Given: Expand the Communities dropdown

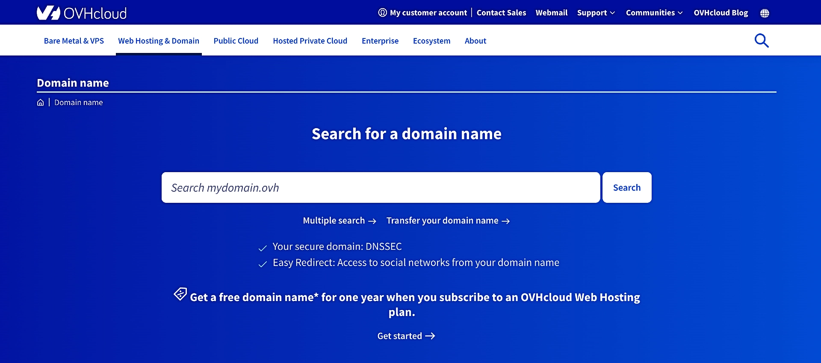Looking at the screenshot, I should point(654,13).
